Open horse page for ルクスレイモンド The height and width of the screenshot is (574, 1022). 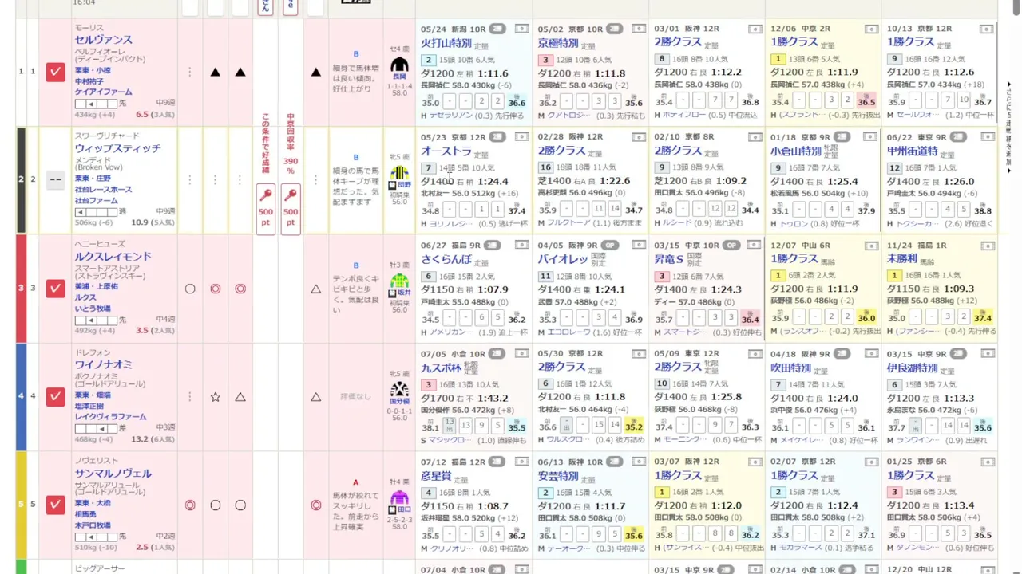(x=113, y=257)
